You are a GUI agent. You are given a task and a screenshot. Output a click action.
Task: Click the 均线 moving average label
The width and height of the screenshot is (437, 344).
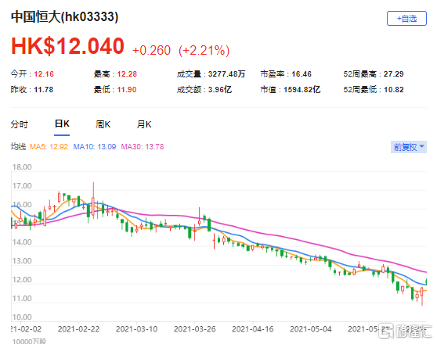point(18,146)
